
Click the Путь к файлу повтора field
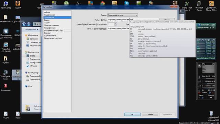click(x=118, y=29)
